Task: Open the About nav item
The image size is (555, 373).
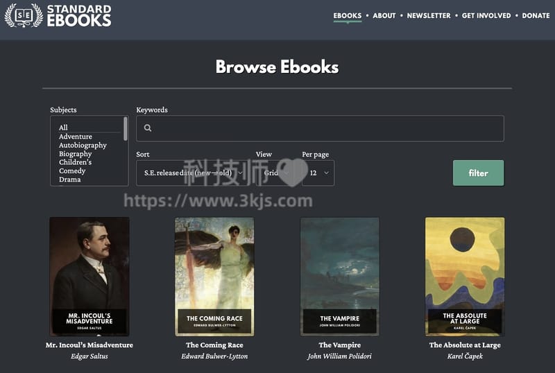Action: (384, 15)
